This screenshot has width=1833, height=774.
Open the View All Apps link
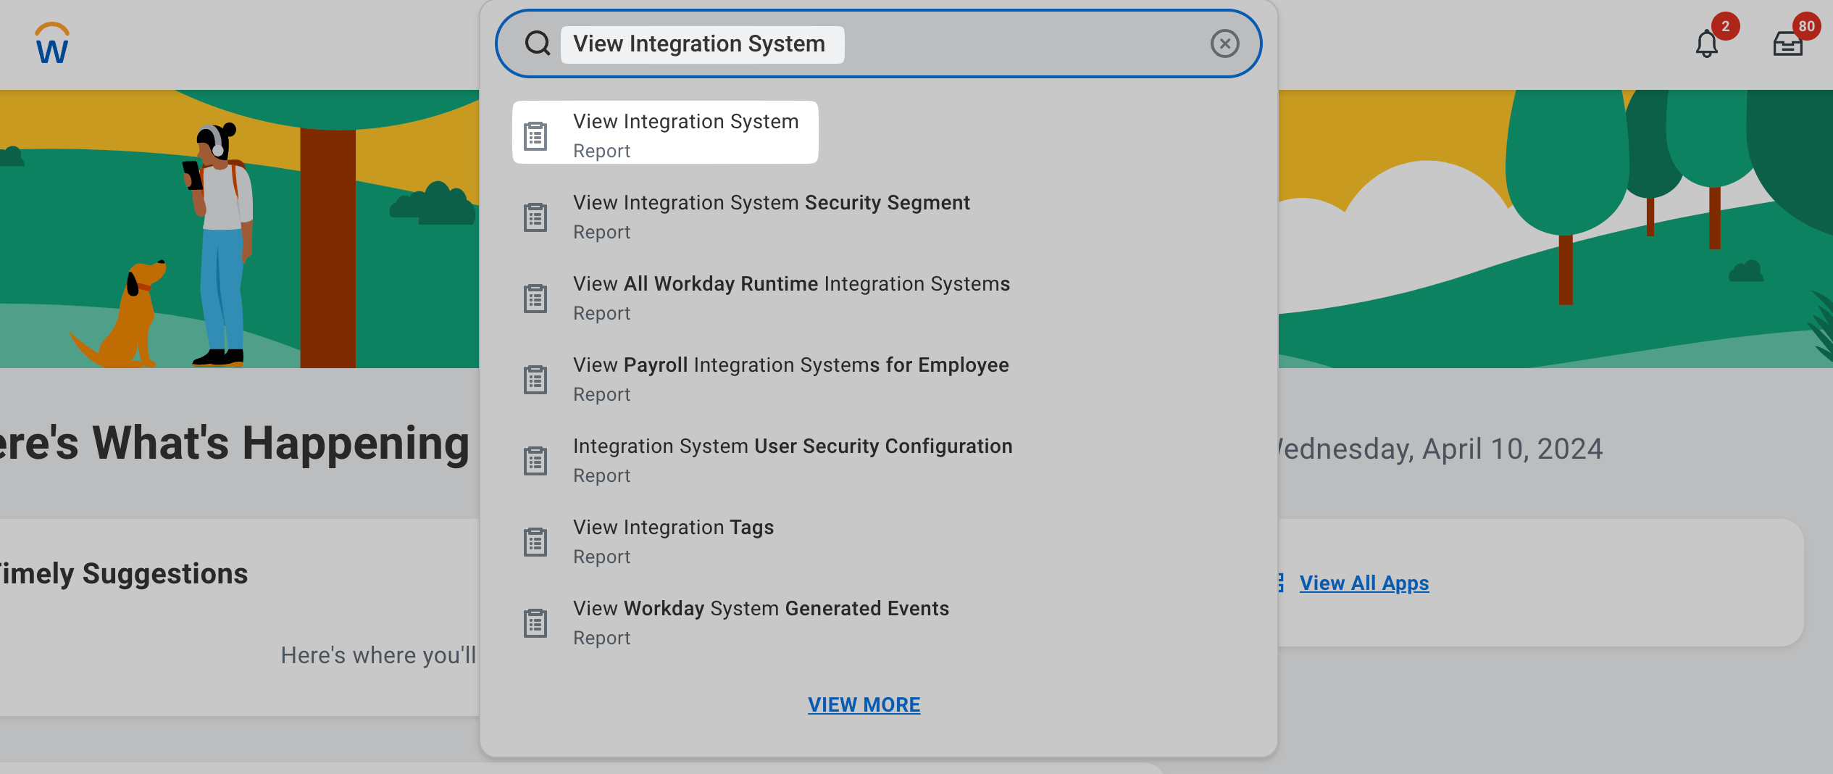(x=1364, y=583)
